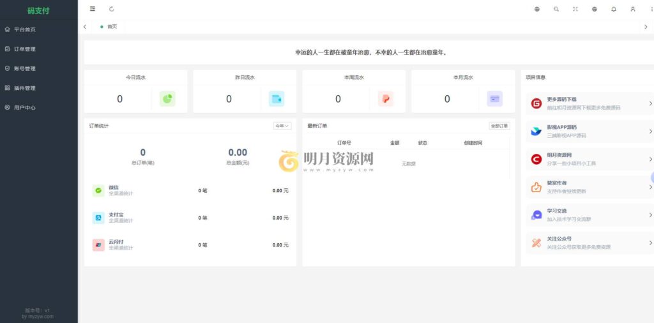654x323 pixels.
Task: Expand the 关注公众号 row arrow
Action: 650,243
